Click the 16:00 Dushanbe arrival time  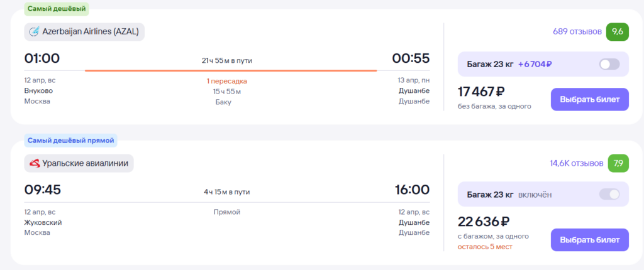413,190
